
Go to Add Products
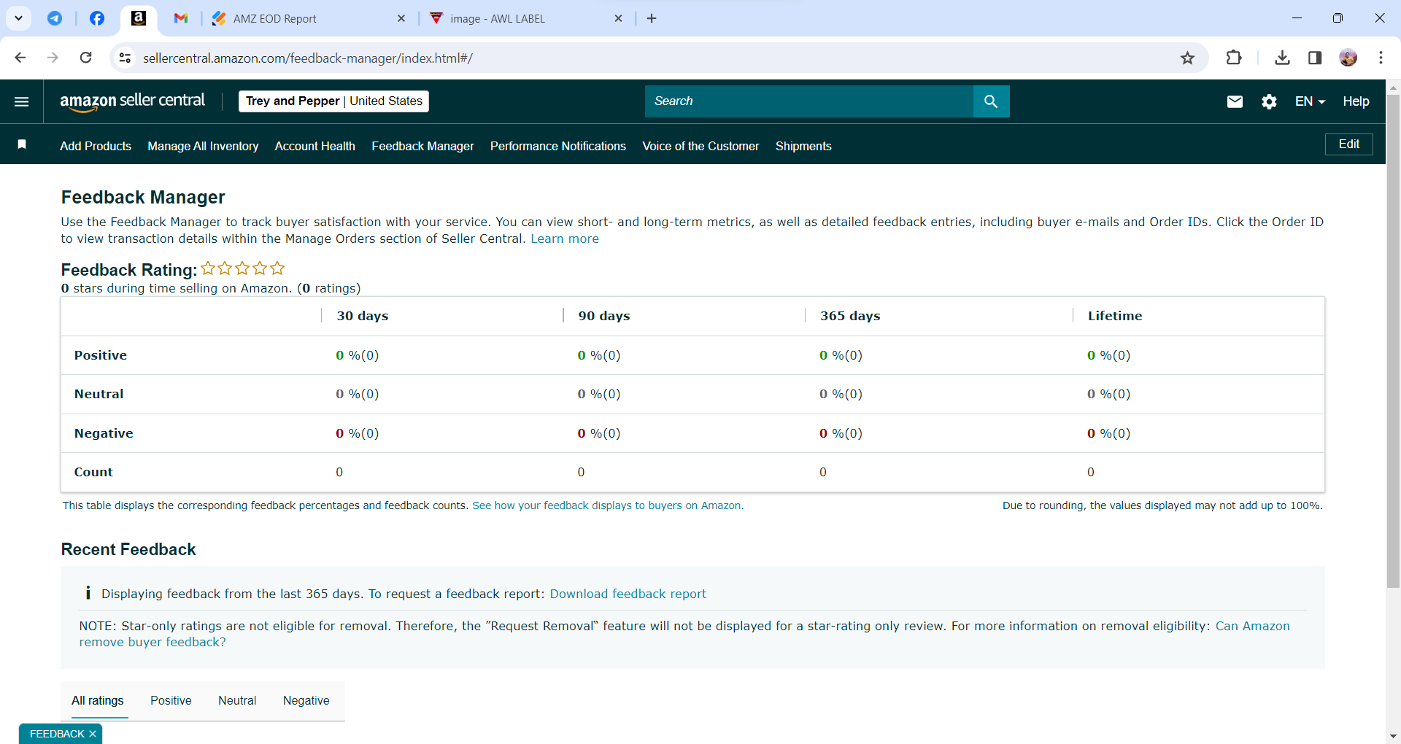coord(96,146)
